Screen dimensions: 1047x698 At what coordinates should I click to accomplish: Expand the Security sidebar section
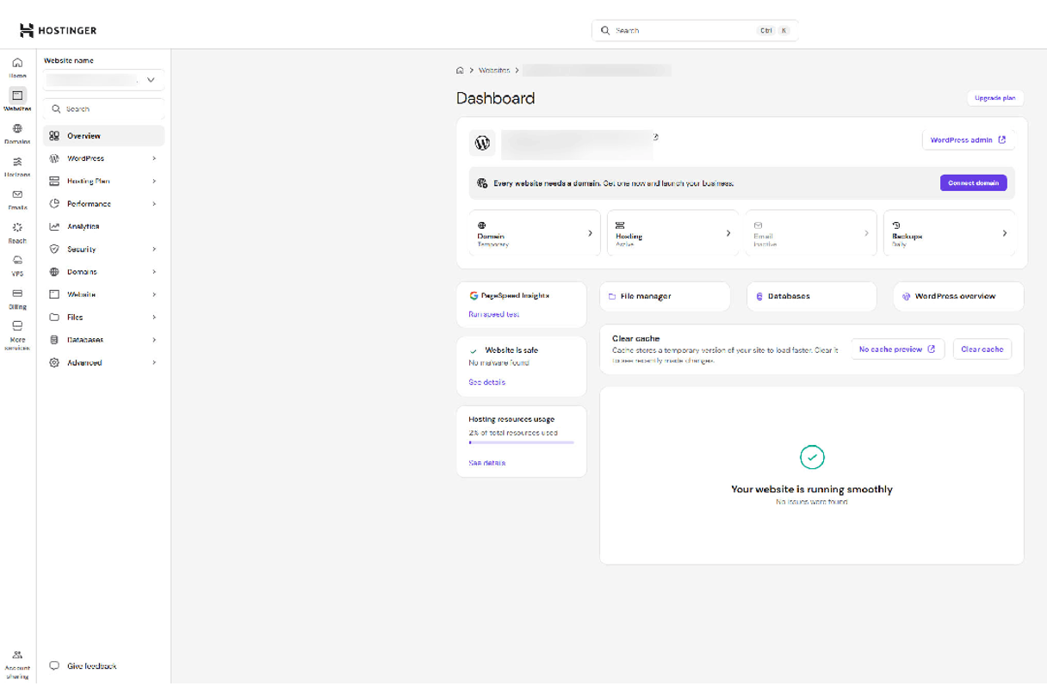pyautogui.click(x=103, y=250)
